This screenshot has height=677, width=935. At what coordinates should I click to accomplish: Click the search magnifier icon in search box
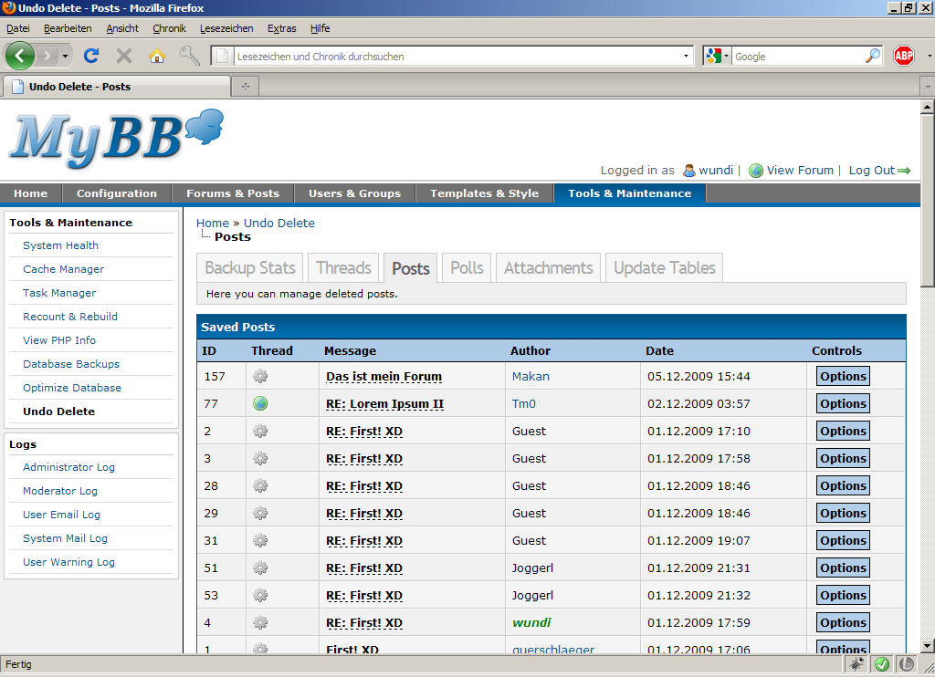[x=873, y=56]
